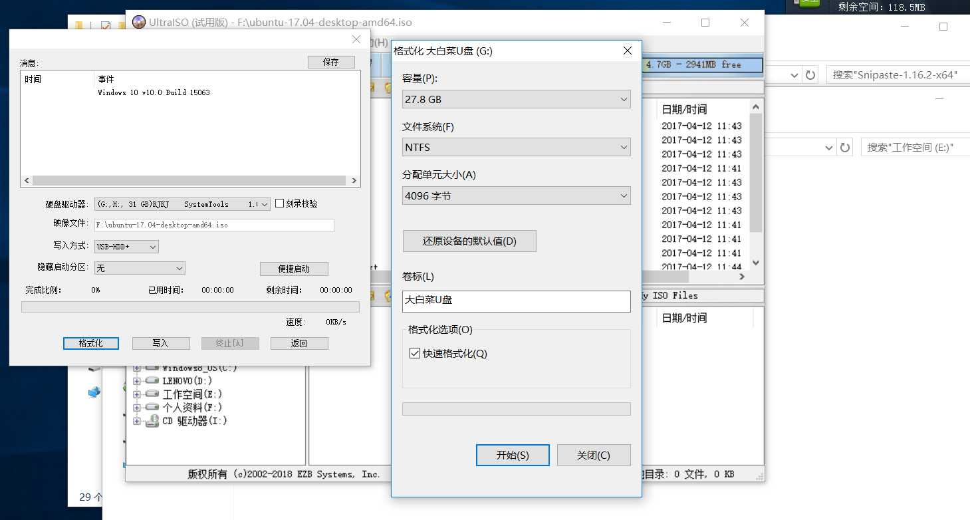Click the 格式化 button in write dialog
970x520 pixels.
[x=91, y=343]
